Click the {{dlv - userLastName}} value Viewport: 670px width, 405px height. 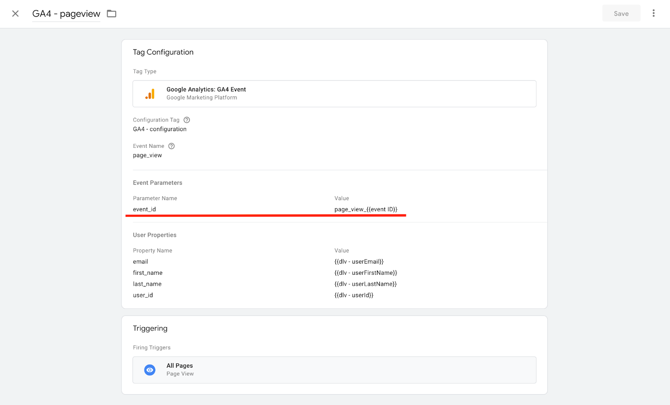(366, 284)
